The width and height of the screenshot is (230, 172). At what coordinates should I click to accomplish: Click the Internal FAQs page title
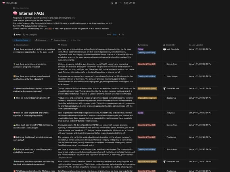[x=31, y=13]
